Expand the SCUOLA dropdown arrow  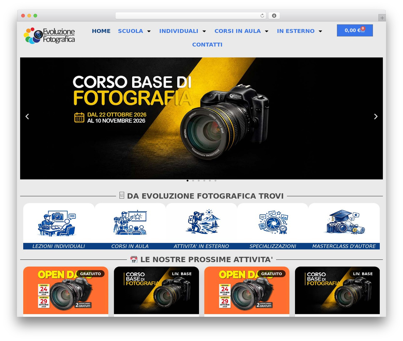[149, 31]
